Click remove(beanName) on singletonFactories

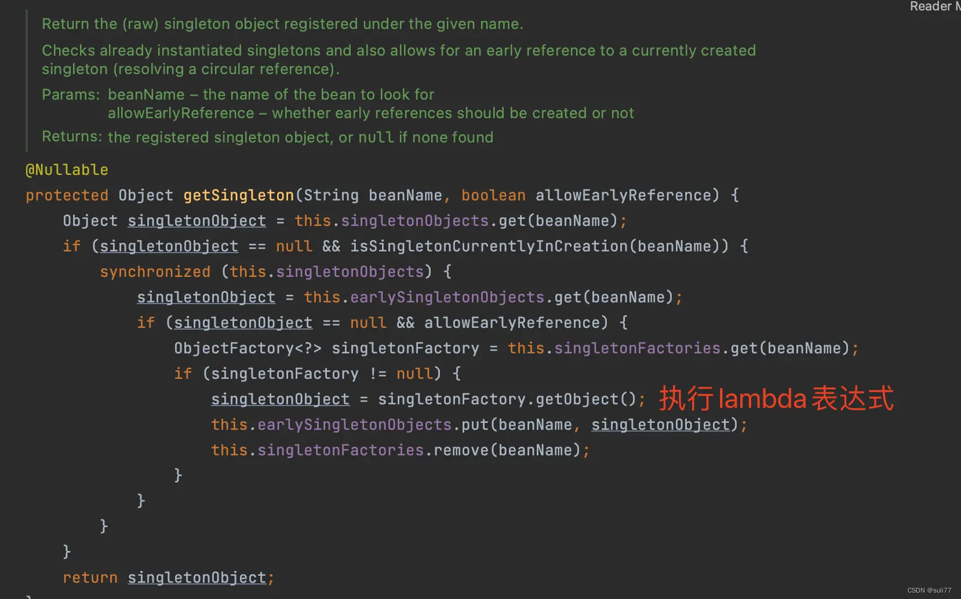[507, 450]
